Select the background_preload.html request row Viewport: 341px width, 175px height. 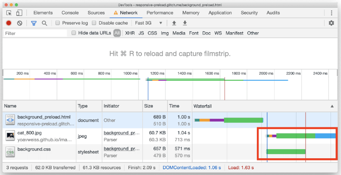click(x=170, y=120)
